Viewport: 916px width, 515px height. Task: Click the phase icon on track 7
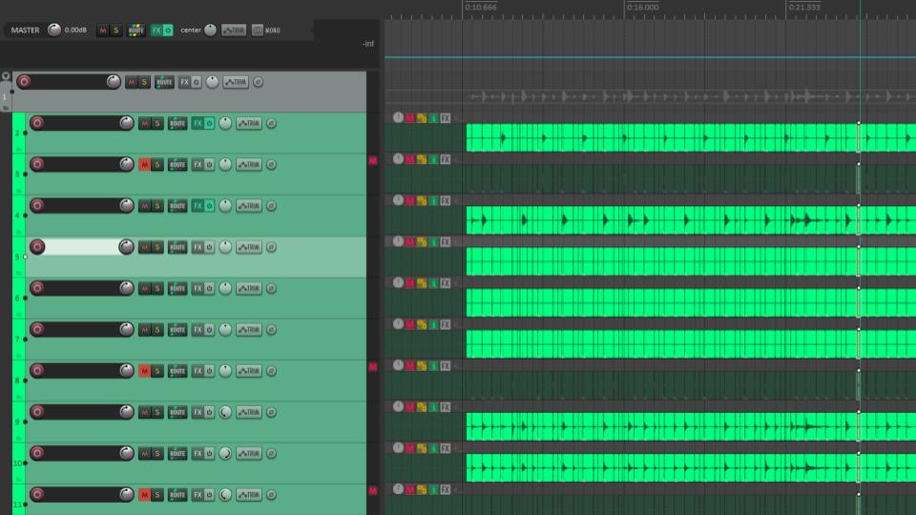[x=271, y=330]
